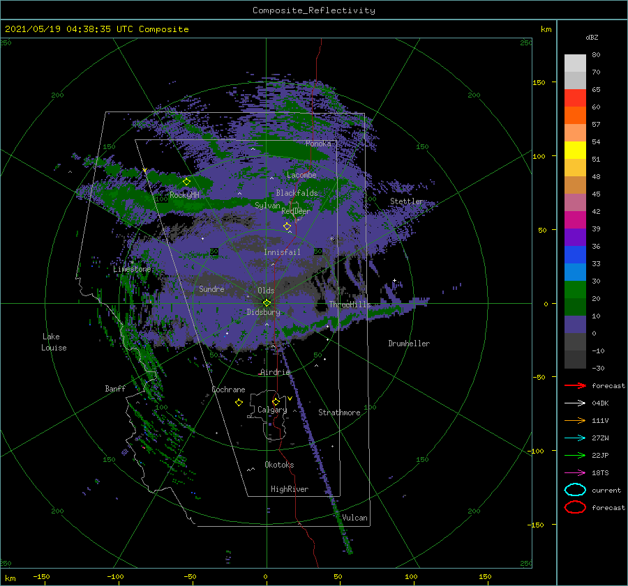Click the '04DK' legend label
This screenshot has width=628, height=586.
point(600,403)
